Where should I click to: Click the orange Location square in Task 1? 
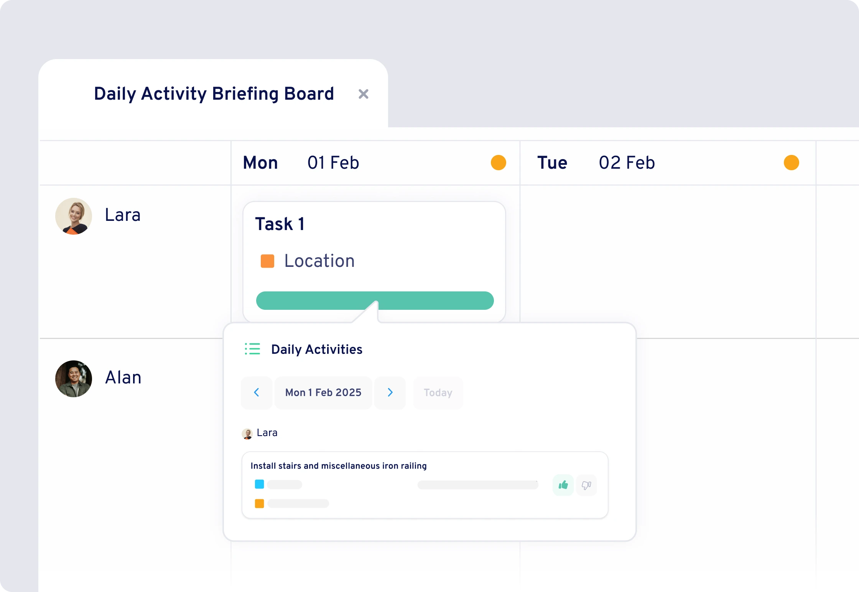pos(267,261)
